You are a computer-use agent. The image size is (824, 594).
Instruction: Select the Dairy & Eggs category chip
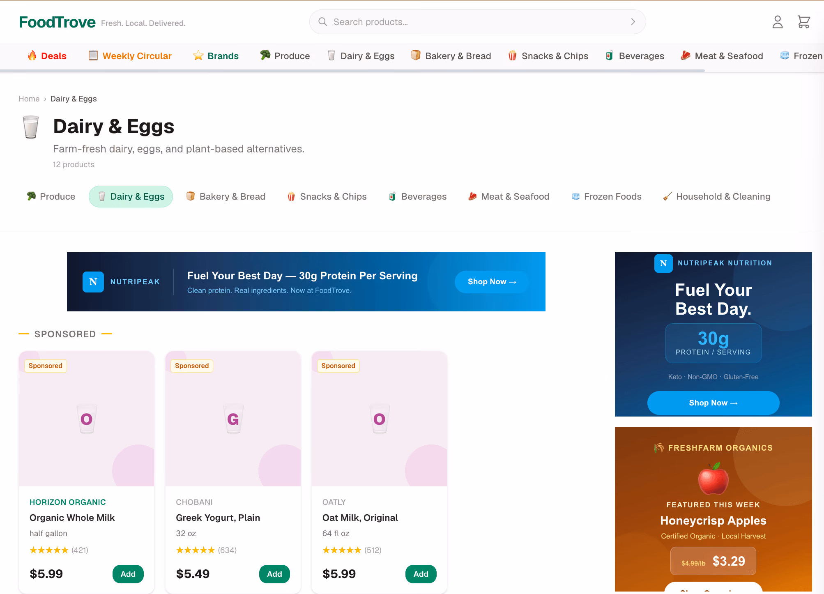pos(131,196)
